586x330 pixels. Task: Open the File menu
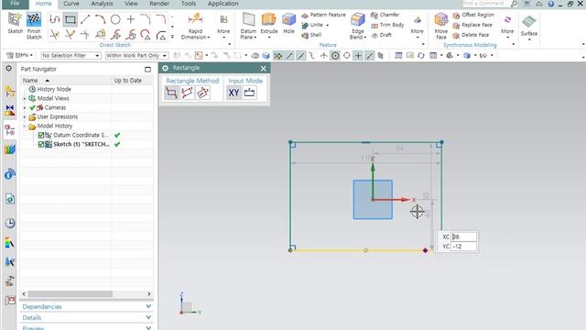pyautogui.click(x=15, y=4)
